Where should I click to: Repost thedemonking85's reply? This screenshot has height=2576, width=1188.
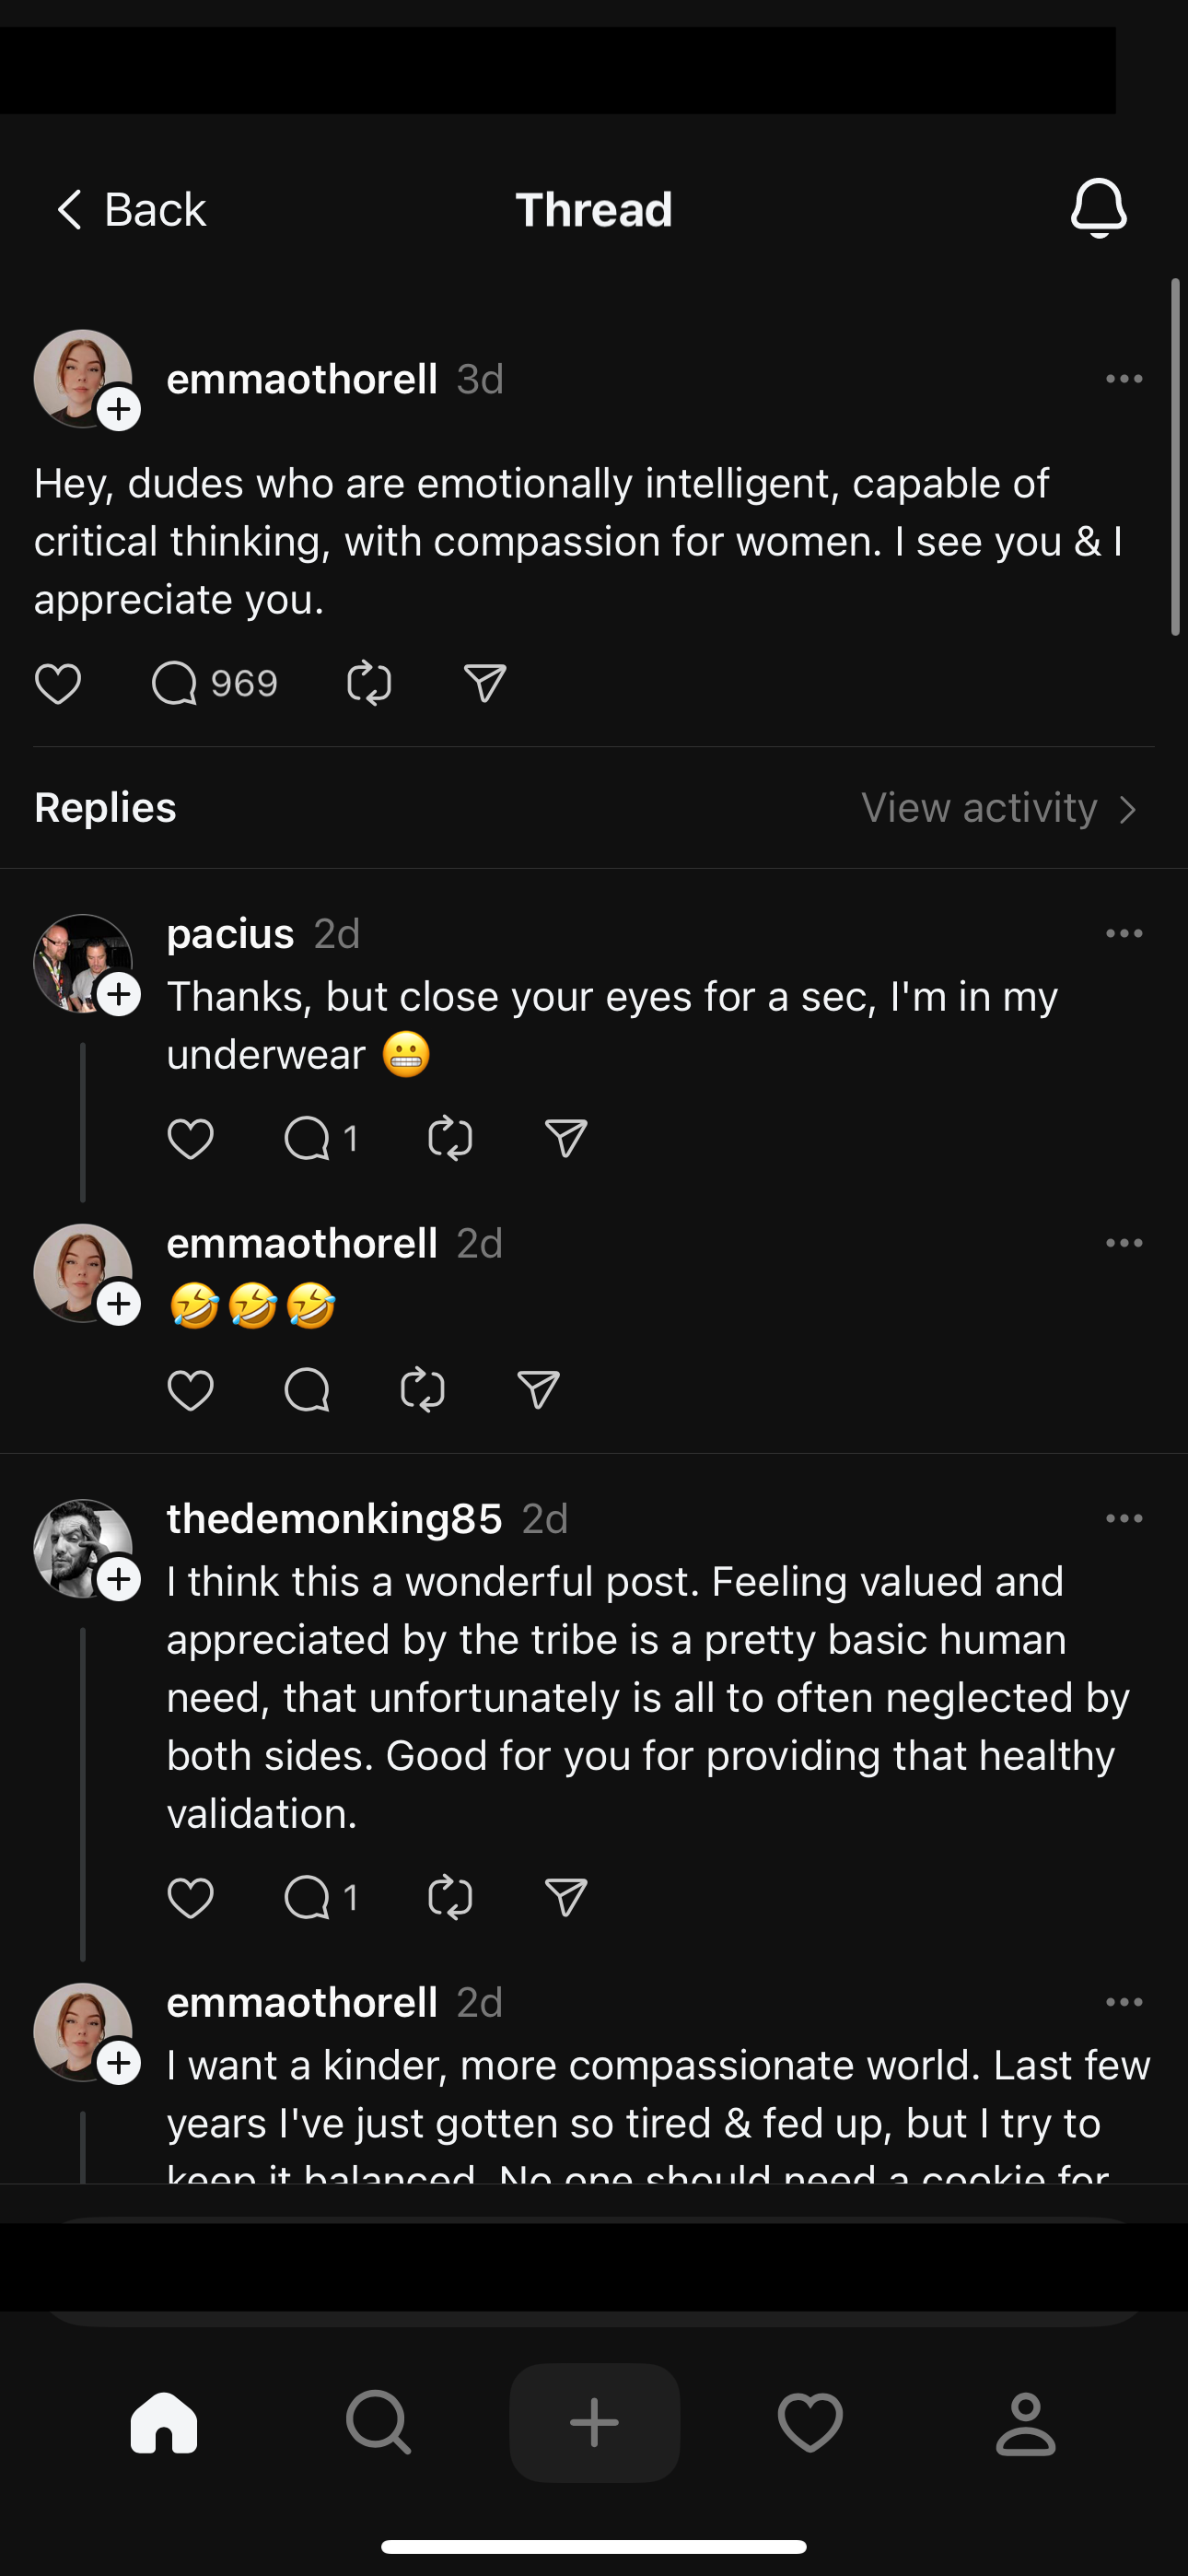click(450, 1897)
